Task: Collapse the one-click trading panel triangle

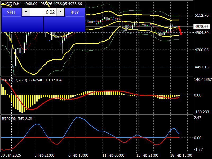Action: (3, 4)
